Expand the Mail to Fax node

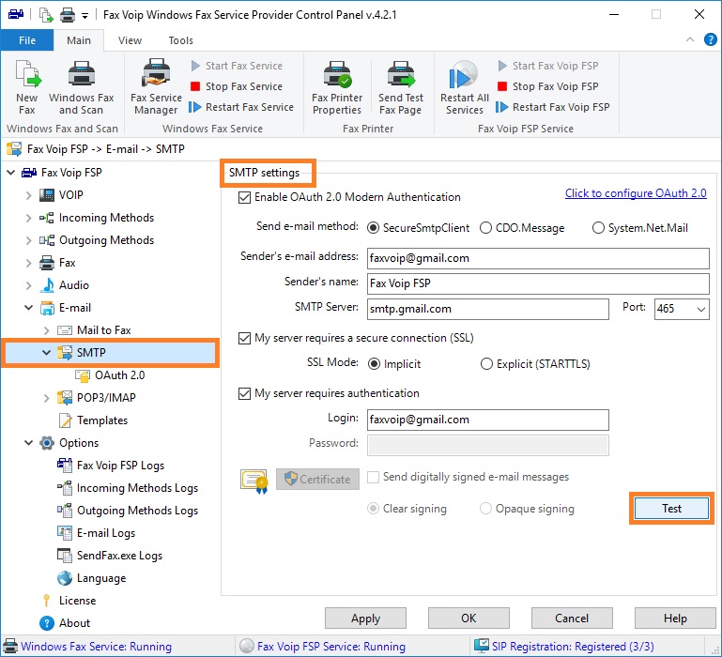coord(47,330)
